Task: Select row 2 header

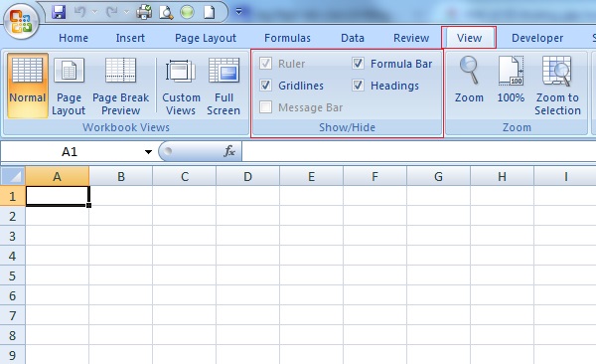Action: point(13,216)
